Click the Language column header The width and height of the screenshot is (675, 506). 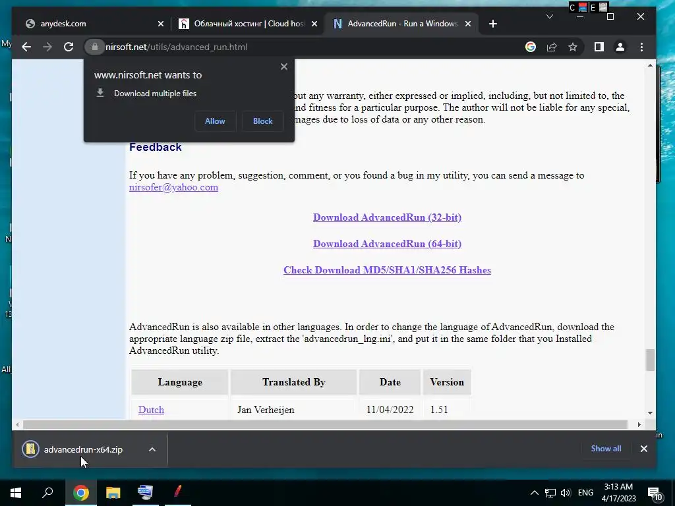coord(180,382)
